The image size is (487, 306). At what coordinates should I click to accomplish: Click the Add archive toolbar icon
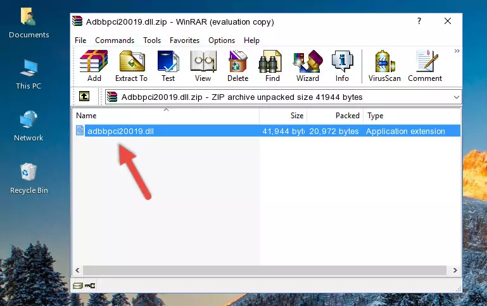(x=94, y=66)
